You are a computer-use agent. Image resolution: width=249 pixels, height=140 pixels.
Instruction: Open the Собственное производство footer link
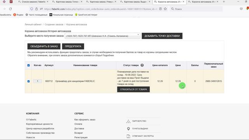(x=40, y=133)
